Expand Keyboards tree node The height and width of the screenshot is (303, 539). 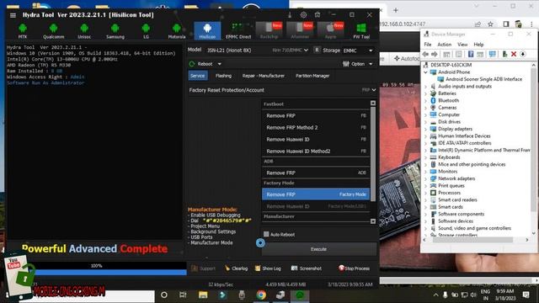pyautogui.click(x=425, y=157)
